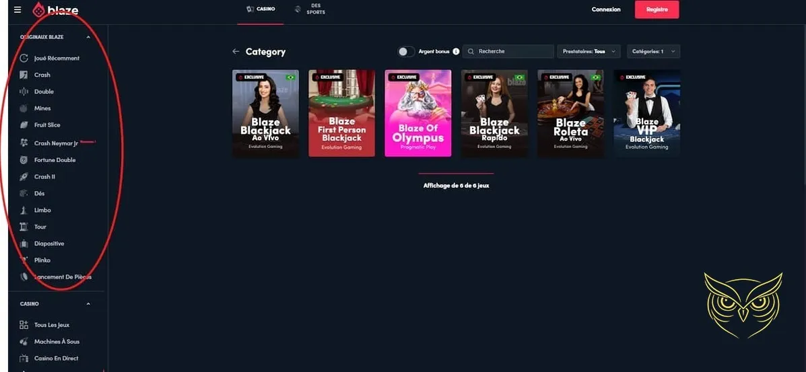
Task: Open Crash Neymar Jr in the sidebar
Action: (x=55, y=143)
